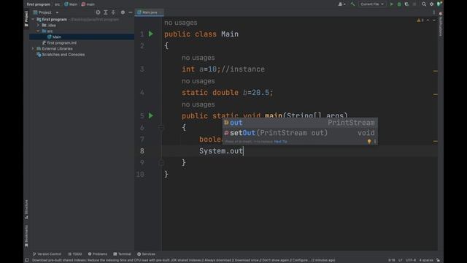Select opened file (target) icon in Project panel
Image resolution: width=467 pixels, height=263 pixels.
click(98, 12)
